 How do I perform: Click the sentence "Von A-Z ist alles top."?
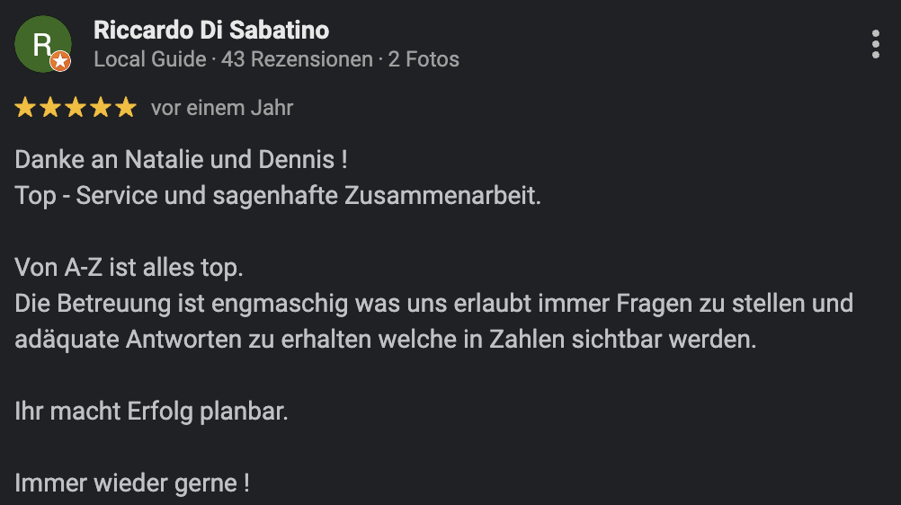(x=129, y=268)
